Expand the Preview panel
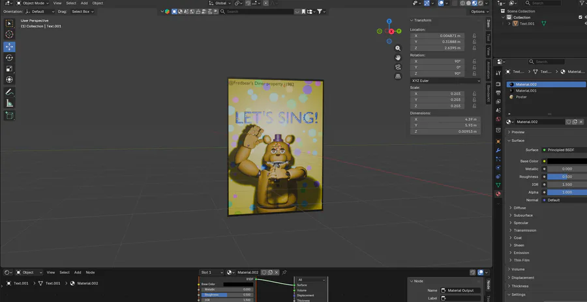 tap(518, 132)
